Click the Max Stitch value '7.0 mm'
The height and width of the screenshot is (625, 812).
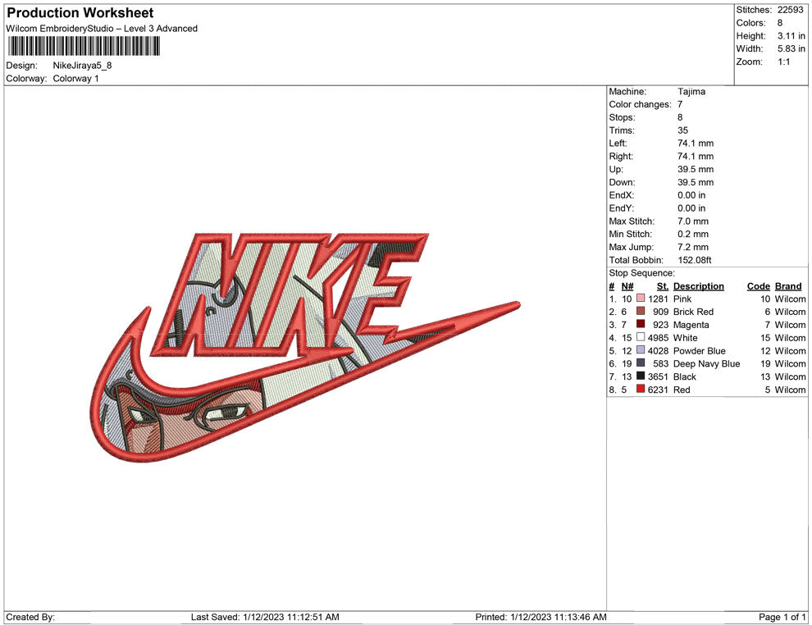[x=693, y=221]
